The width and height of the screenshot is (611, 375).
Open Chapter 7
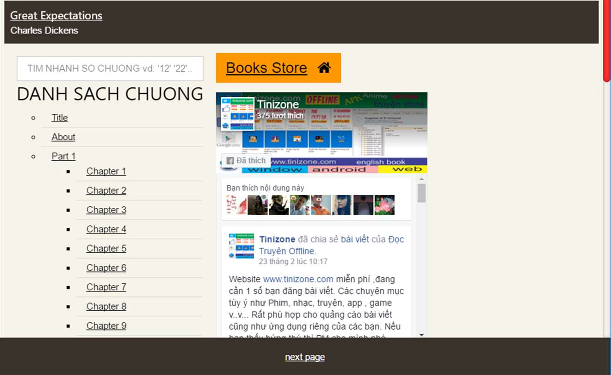(106, 287)
